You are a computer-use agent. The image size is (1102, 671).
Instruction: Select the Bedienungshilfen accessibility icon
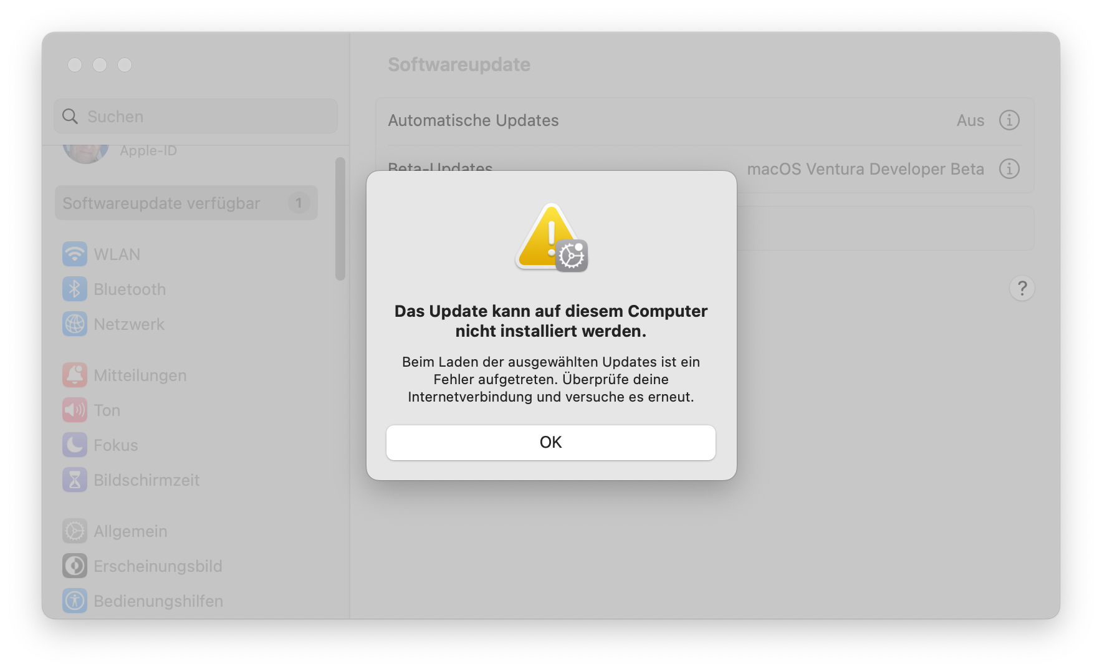pyautogui.click(x=75, y=601)
